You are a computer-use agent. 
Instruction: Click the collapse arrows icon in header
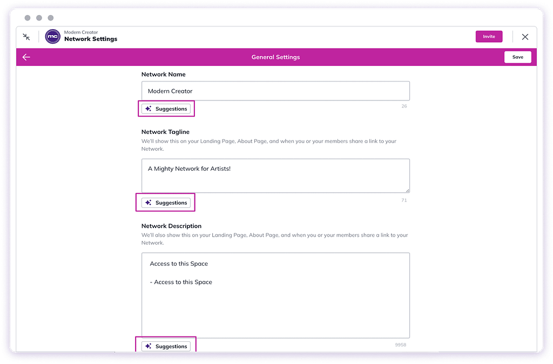[x=26, y=37]
